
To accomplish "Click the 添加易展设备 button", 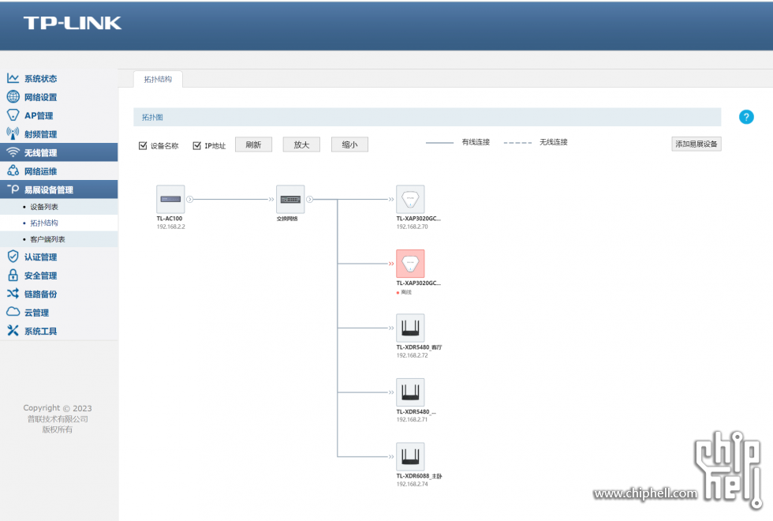I will pos(696,144).
